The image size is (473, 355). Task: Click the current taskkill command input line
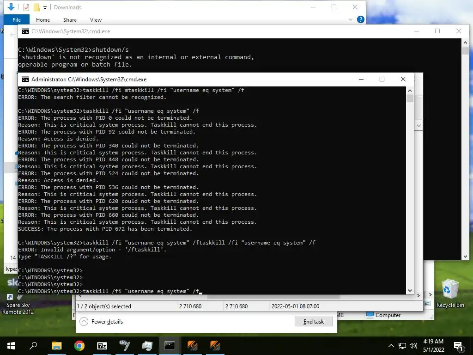click(x=109, y=291)
